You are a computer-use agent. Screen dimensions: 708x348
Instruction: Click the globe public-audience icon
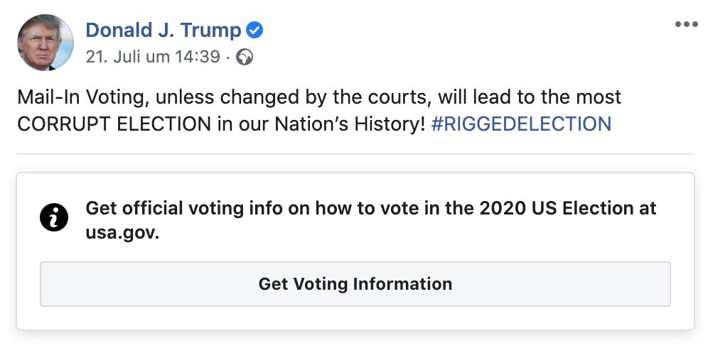(245, 58)
